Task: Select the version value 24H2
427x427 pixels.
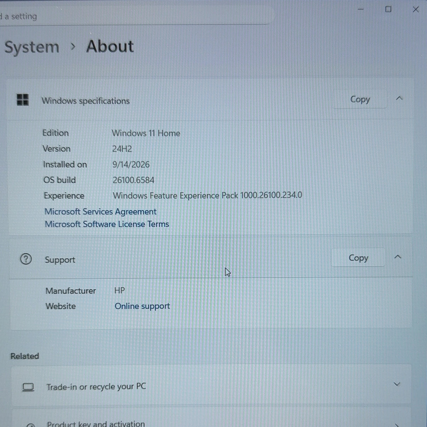Action: (x=122, y=149)
